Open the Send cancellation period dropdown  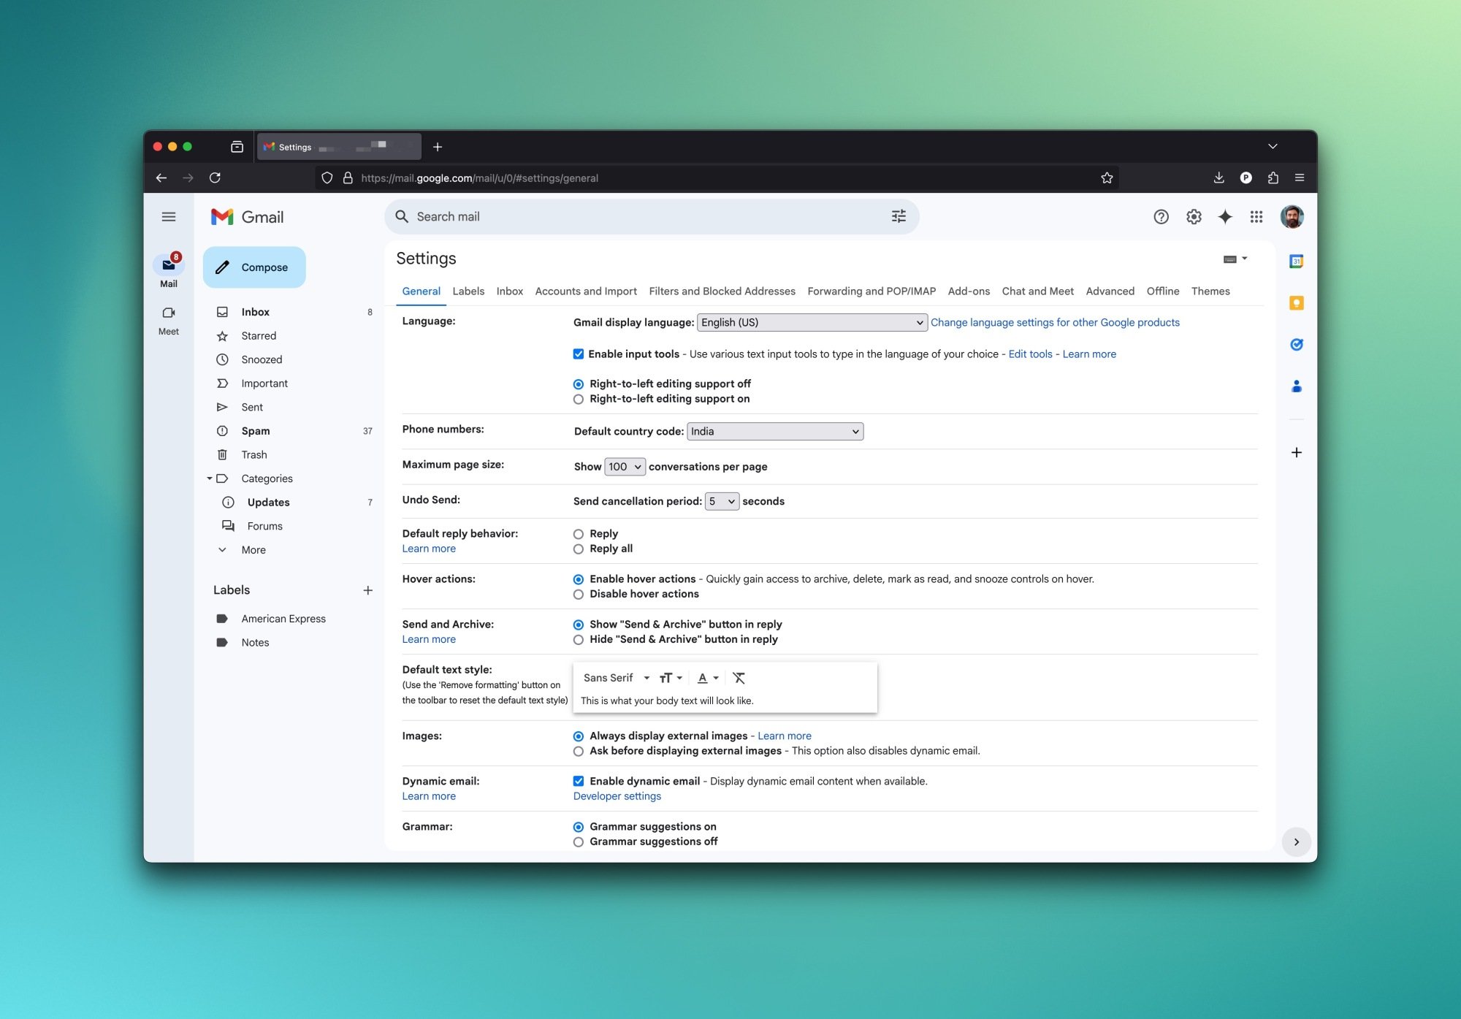point(722,502)
